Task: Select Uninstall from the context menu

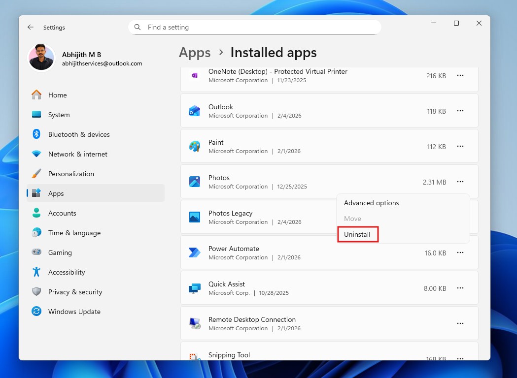Action: click(357, 234)
